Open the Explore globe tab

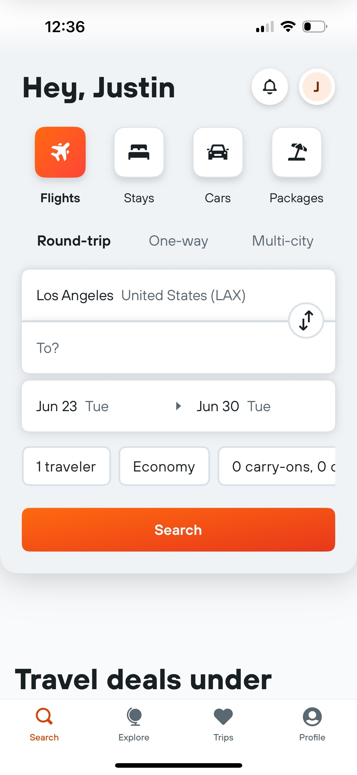(134, 725)
